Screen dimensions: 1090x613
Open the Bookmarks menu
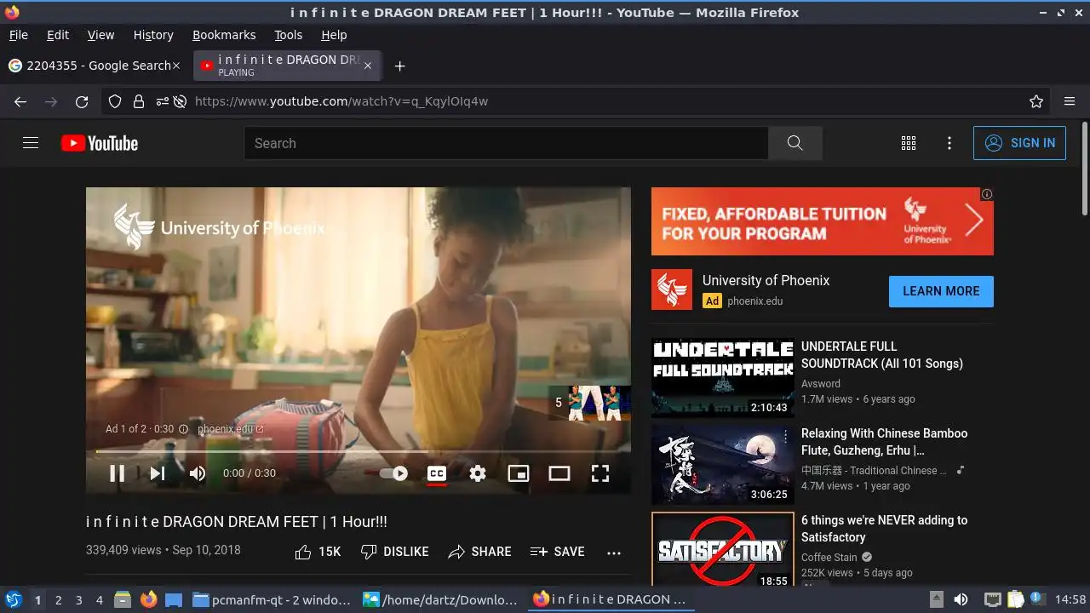point(224,35)
